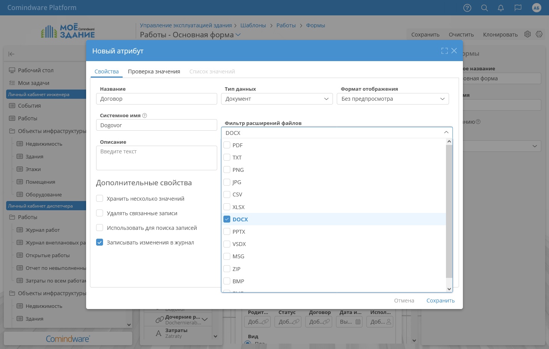Open the Тип данных dropdown
This screenshot has height=349, width=549.
click(x=277, y=99)
